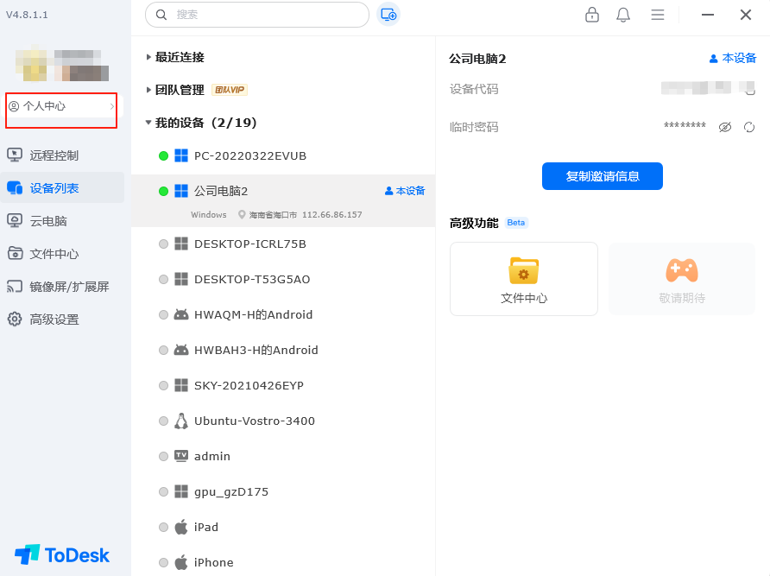Viewport: 770px width, 576px height.
Task: Open the hamburger menu
Action: point(658,15)
